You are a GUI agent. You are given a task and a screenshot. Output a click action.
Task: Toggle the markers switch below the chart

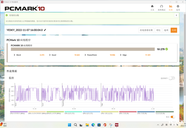(x=173, y=117)
